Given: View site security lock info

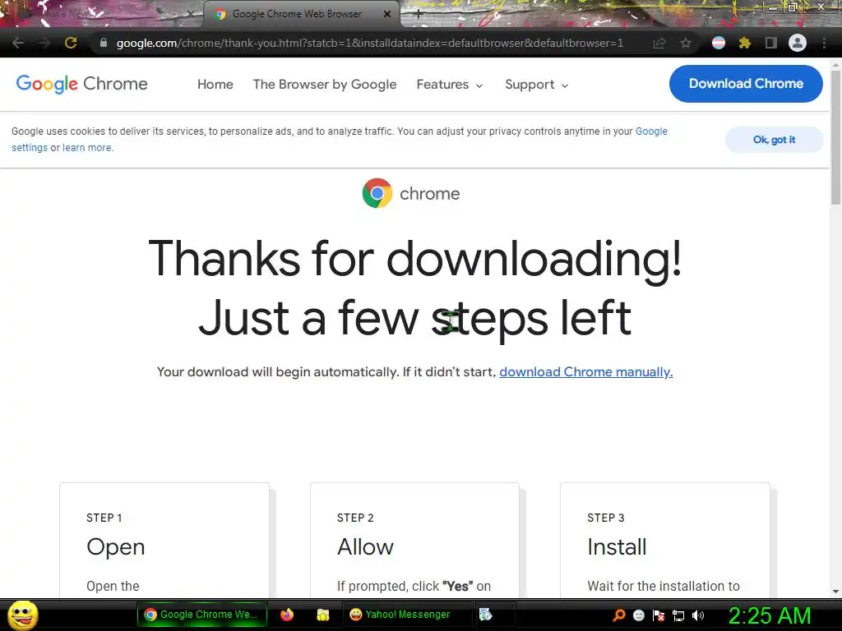Looking at the screenshot, I should point(104,43).
